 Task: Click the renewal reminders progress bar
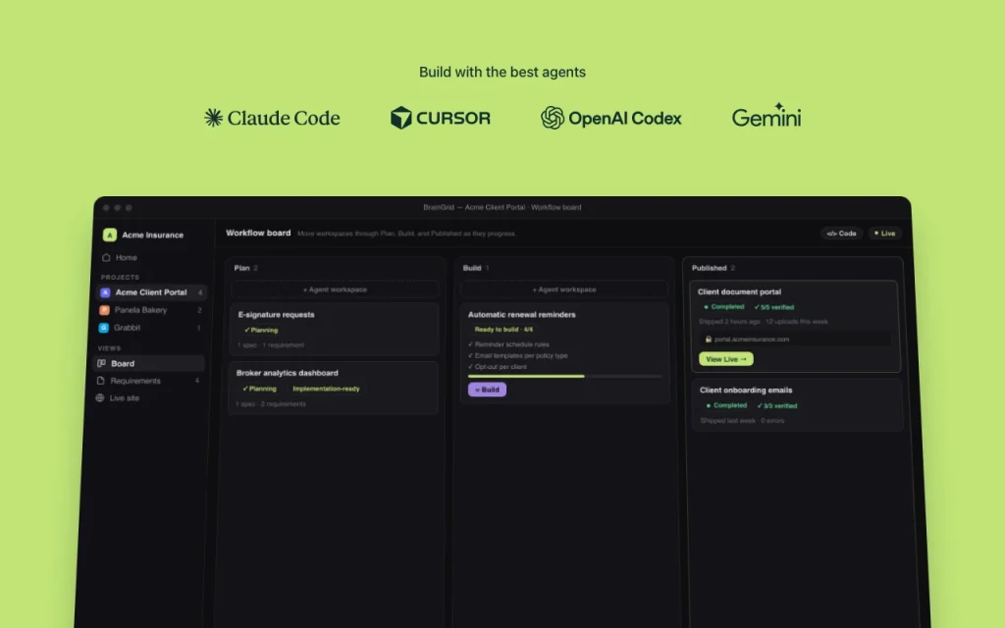coord(564,376)
